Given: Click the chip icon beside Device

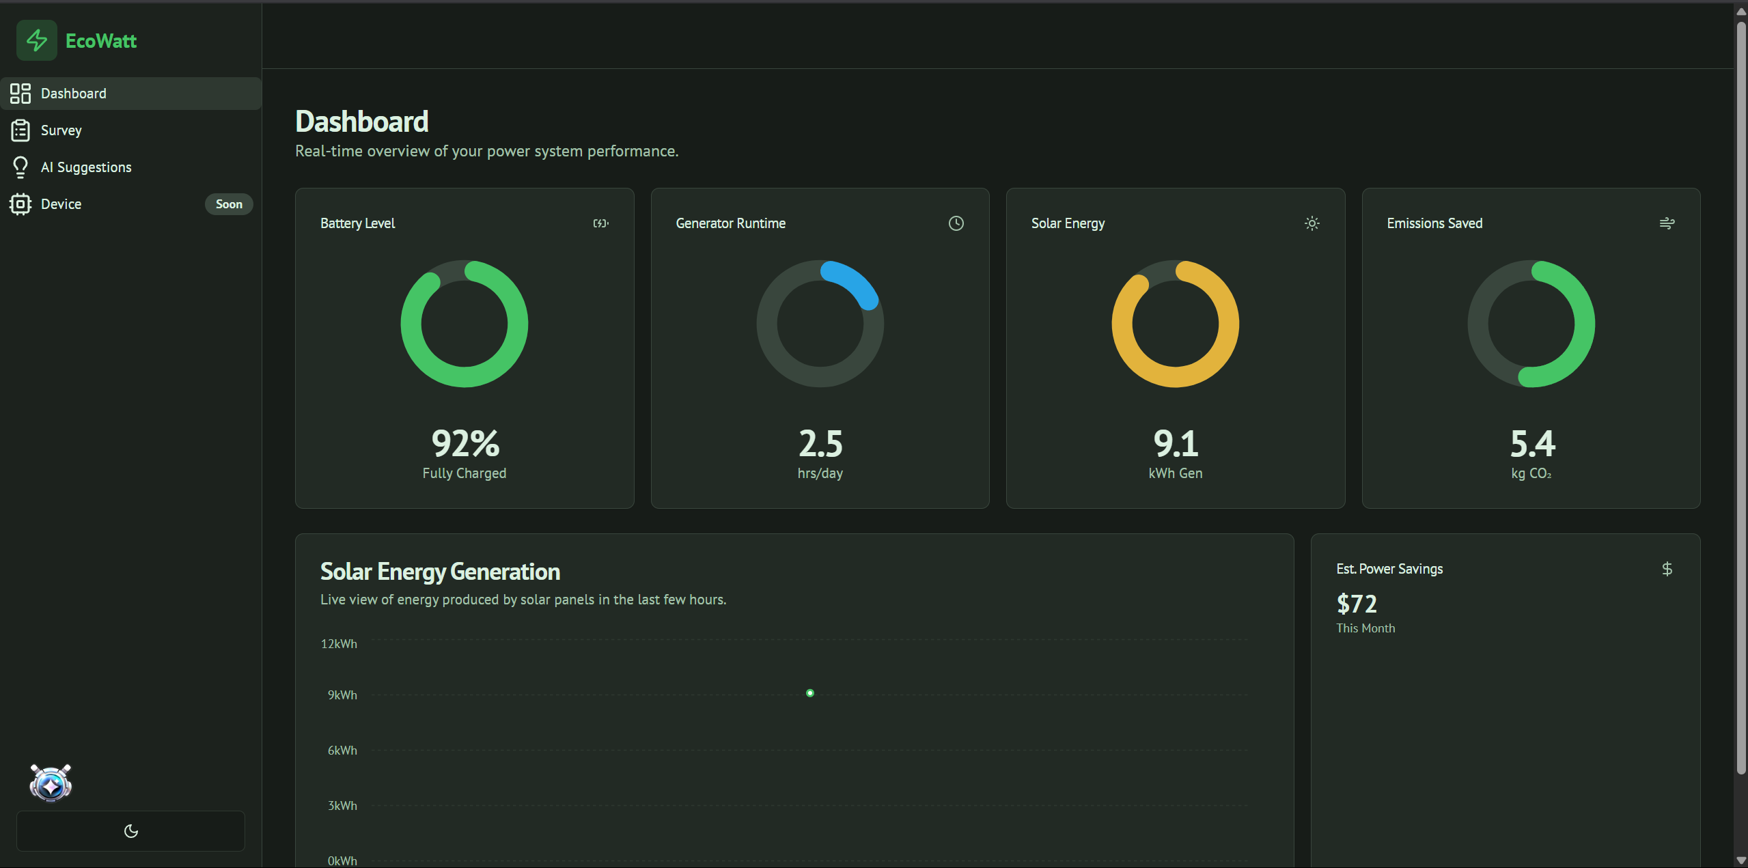Looking at the screenshot, I should pos(20,204).
